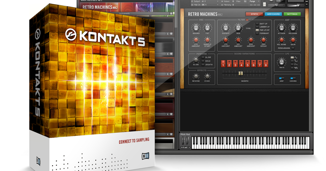
Task: Enable Legato mode in Perform
Action: click(203, 64)
